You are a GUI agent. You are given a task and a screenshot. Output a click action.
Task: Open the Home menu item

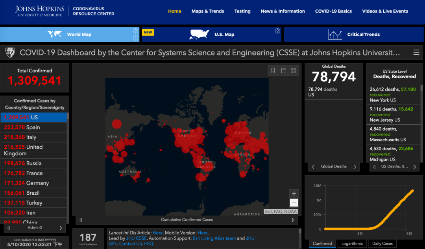175,11
